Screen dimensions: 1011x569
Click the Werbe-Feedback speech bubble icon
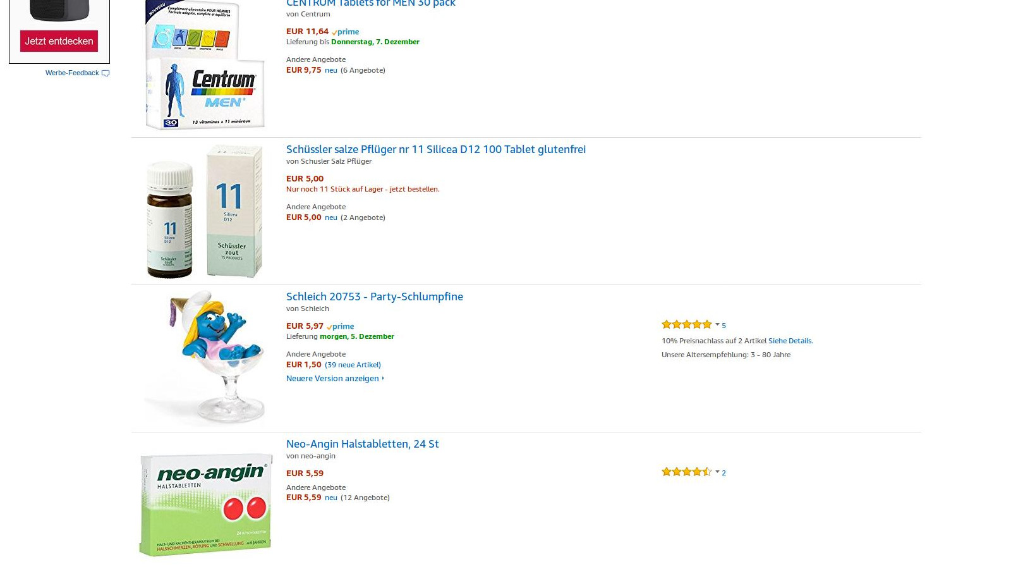(x=106, y=73)
